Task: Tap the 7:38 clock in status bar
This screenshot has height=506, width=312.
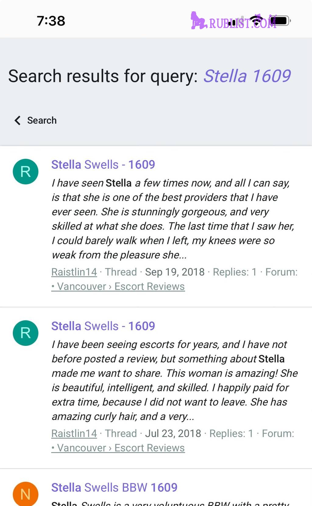Action: tap(51, 21)
